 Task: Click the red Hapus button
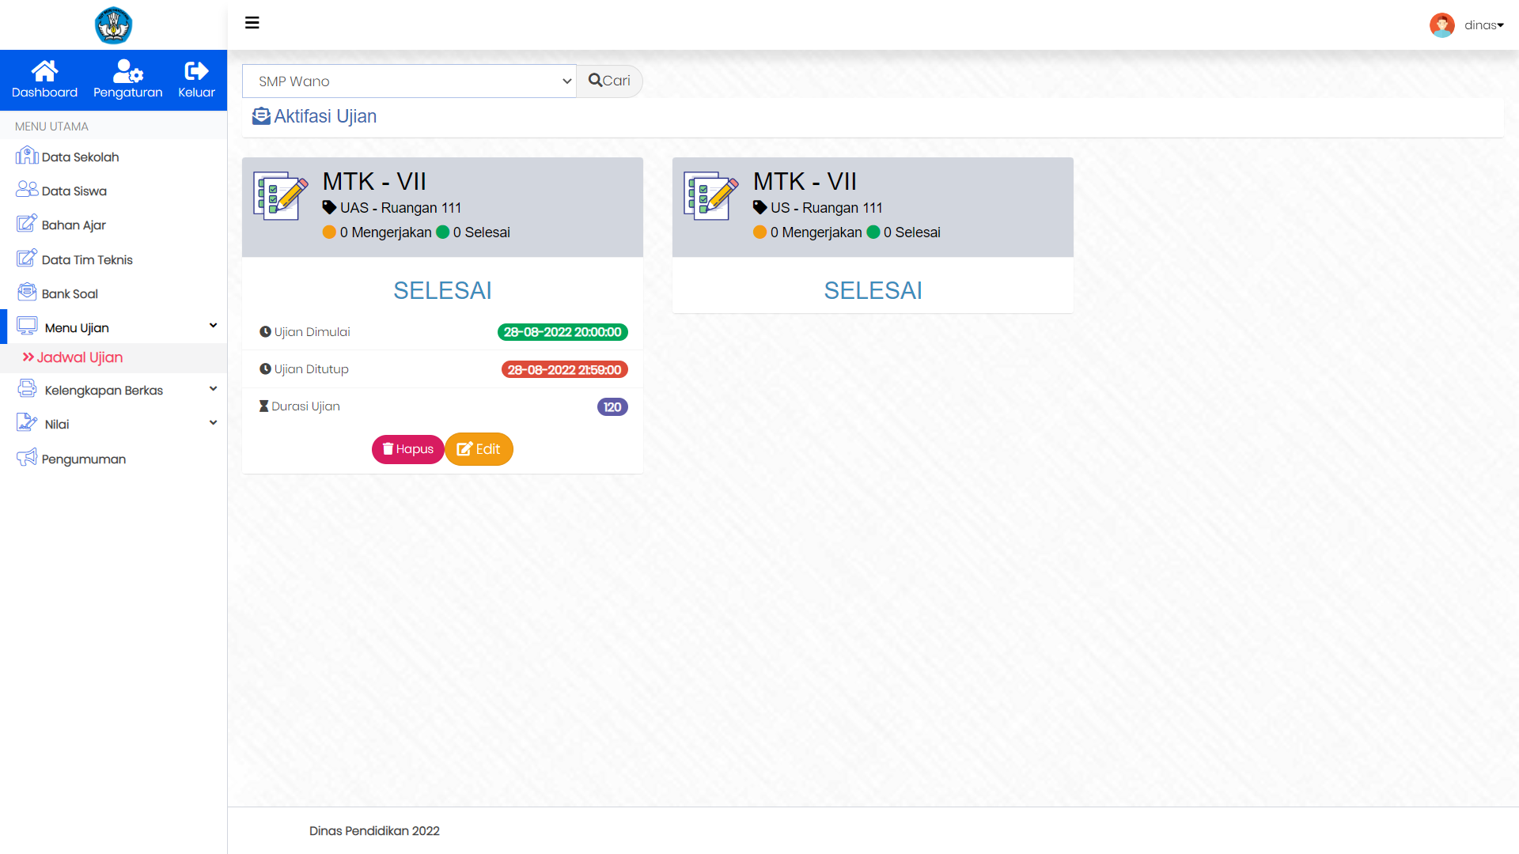407,449
